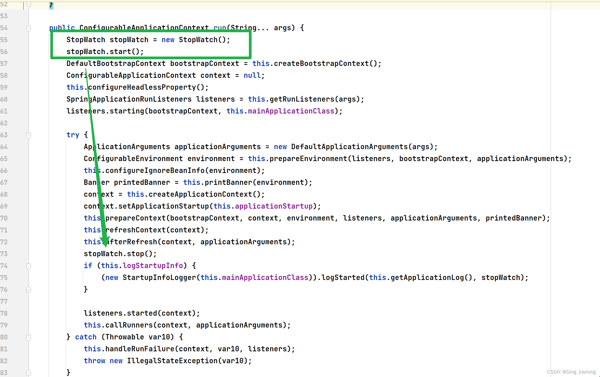Image resolution: width=600 pixels, height=377 pixels.
Task: Collapse the run method fold marker at line 54
Action: click(29, 28)
